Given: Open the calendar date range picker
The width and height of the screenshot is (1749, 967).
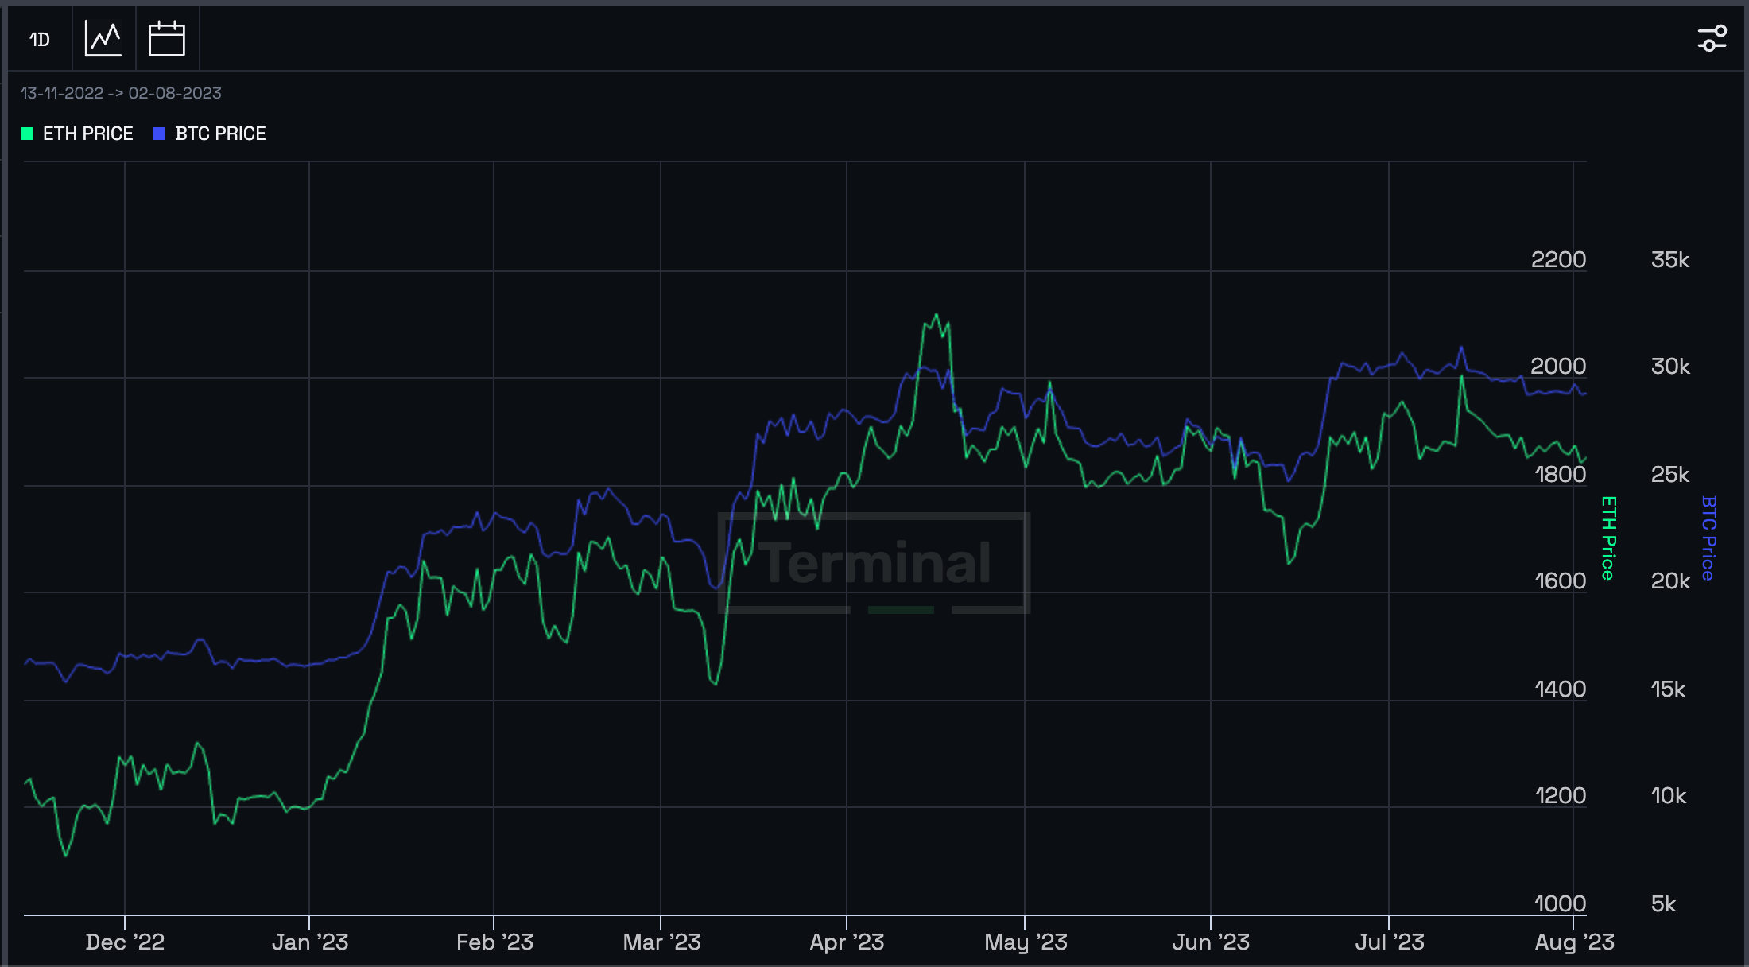Looking at the screenshot, I should [167, 39].
